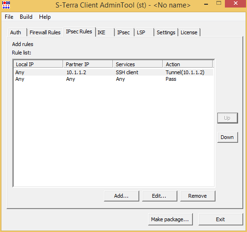Click Any in Local IP of first rule
This screenshot has width=247, height=232.
pyautogui.click(x=20, y=72)
